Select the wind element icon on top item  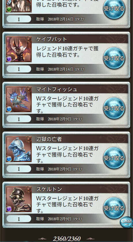click(x=9, y=9)
